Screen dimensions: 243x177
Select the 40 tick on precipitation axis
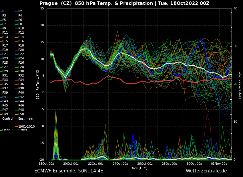(235, 9)
